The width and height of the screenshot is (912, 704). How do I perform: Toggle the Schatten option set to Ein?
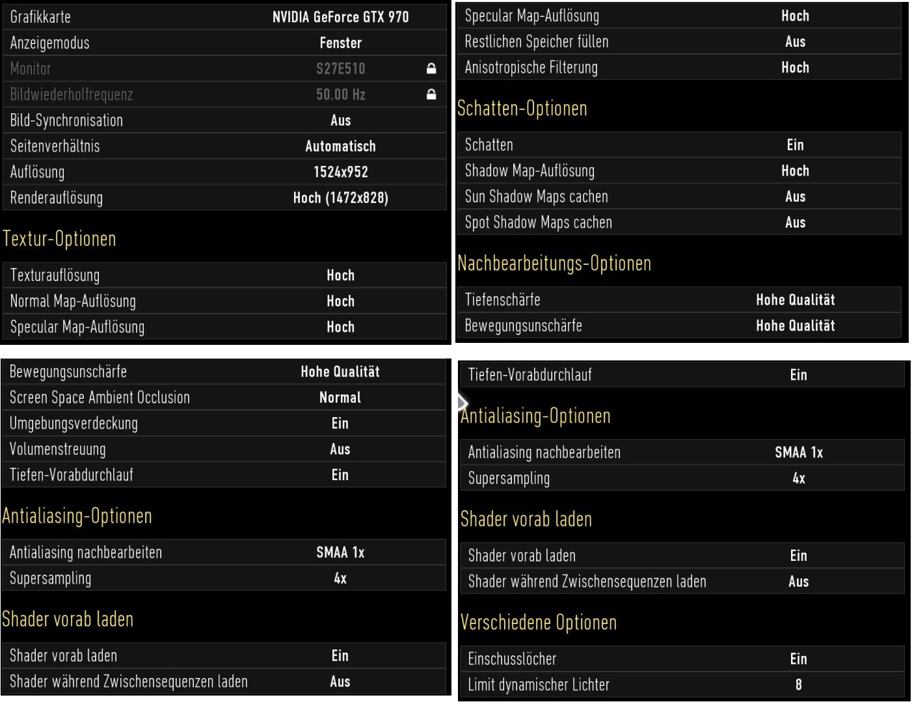(x=679, y=145)
